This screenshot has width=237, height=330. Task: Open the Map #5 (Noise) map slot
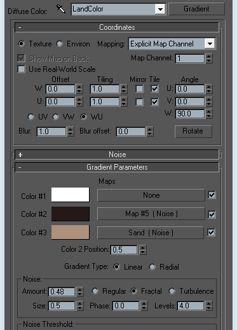tap(151, 214)
